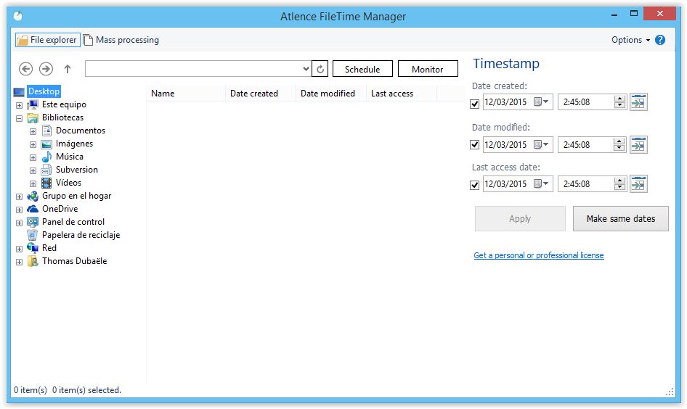The height and width of the screenshot is (409, 687).
Task: Expand the Red tree node
Action: (20, 249)
